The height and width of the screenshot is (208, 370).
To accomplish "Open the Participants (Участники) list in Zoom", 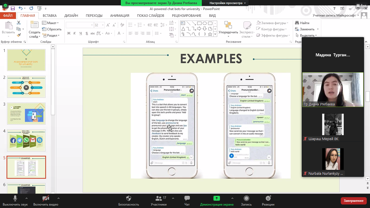I will click(159, 200).
